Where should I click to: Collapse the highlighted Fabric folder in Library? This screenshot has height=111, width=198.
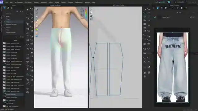click(5, 22)
